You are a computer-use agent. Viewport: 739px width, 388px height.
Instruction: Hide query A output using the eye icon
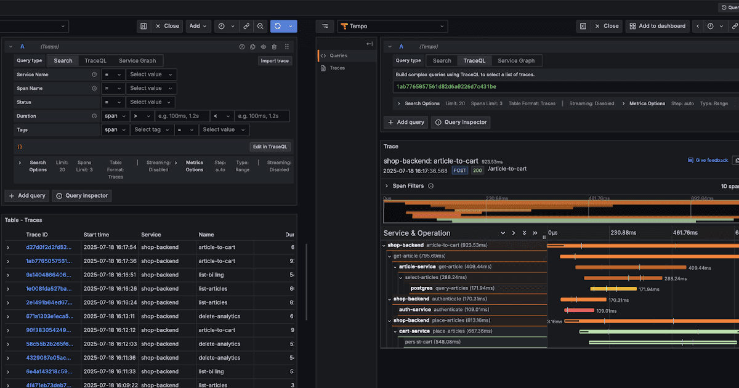tap(263, 46)
